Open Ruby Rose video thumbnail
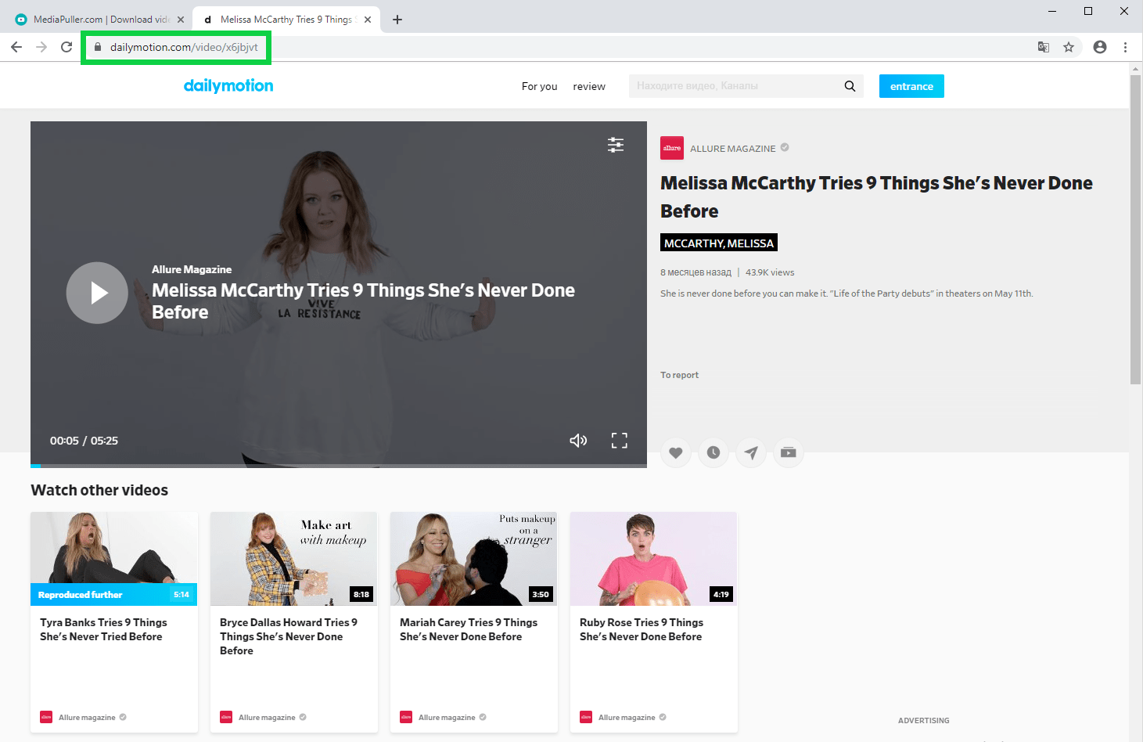Screen dimensions: 1143x742 pos(653,559)
